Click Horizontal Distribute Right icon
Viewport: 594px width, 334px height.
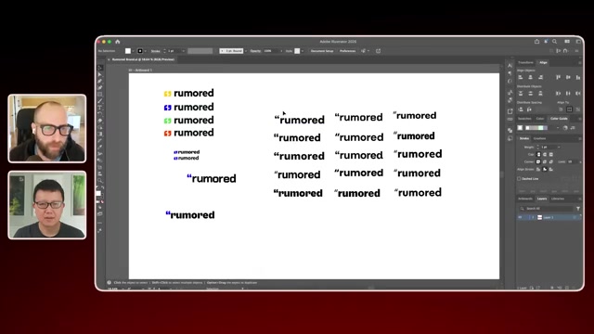point(577,93)
